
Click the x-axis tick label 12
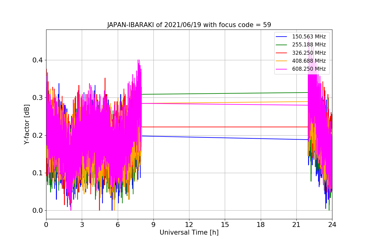pos(189,224)
